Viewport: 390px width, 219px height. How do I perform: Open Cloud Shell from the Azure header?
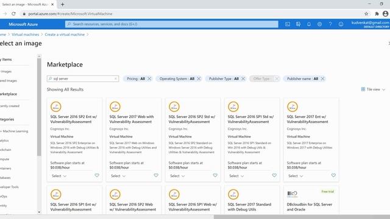[288, 24]
